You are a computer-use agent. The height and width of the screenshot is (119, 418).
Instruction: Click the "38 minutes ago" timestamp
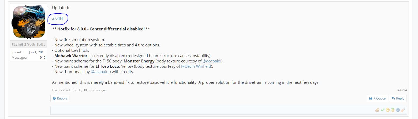95,90
